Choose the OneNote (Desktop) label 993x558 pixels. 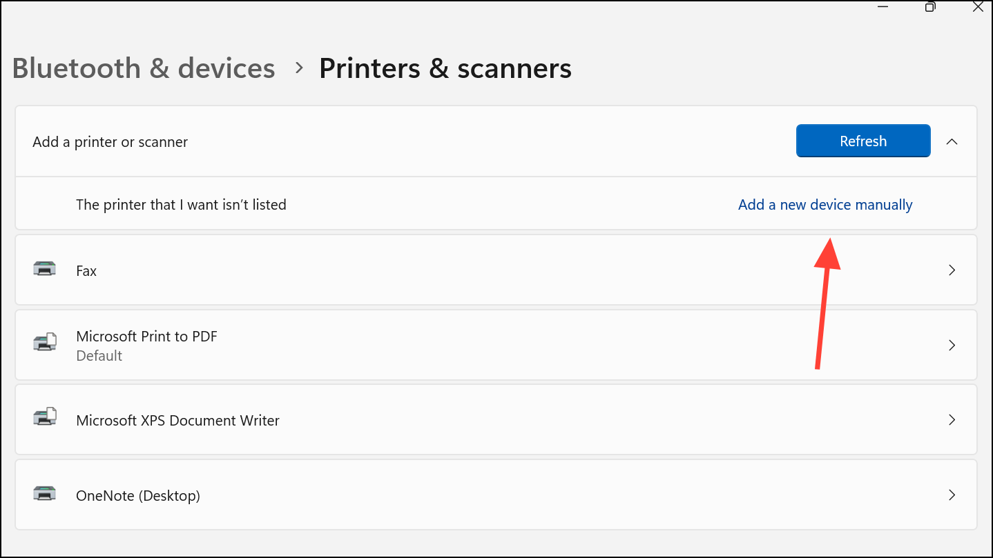tap(138, 496)
